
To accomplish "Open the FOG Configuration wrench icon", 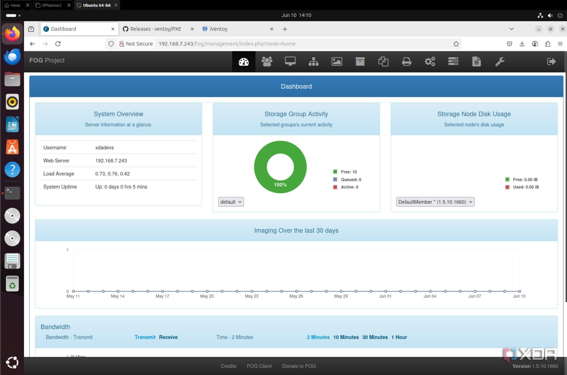I will tap(500, 62).
